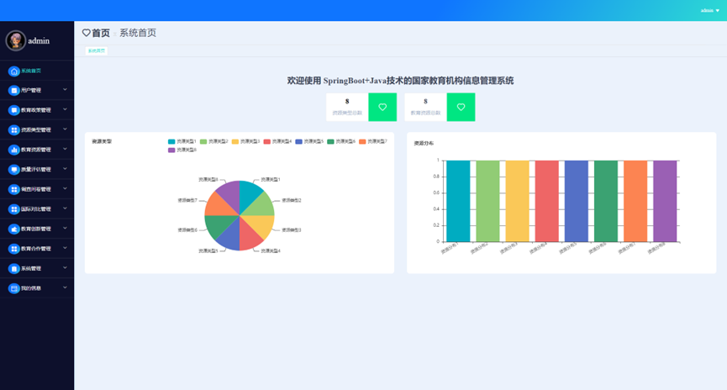Expand the 教育合作管理 submenu arrow
This screenshot has height=390, width=727.
65,248
